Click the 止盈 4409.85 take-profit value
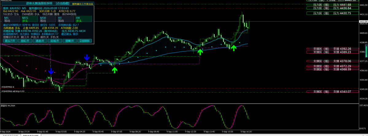Image resolution: width=368 pixels, height=136 pixels. pos(31,28)
